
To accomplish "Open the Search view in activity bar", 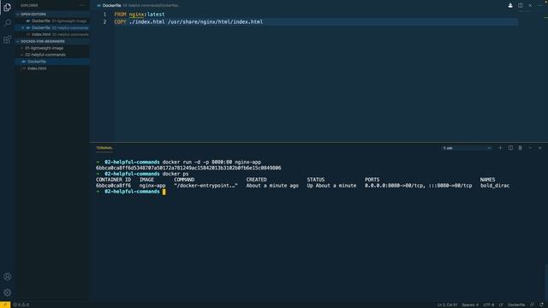I will (7, 23).
